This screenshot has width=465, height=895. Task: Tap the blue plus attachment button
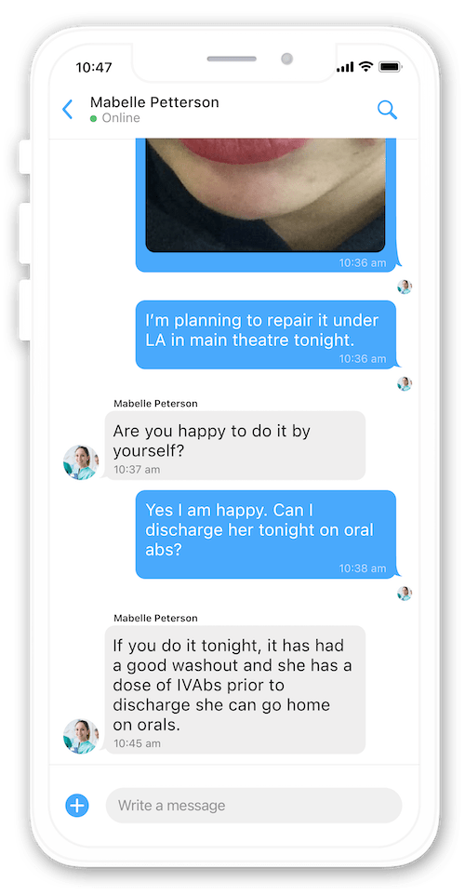point(77,806)
